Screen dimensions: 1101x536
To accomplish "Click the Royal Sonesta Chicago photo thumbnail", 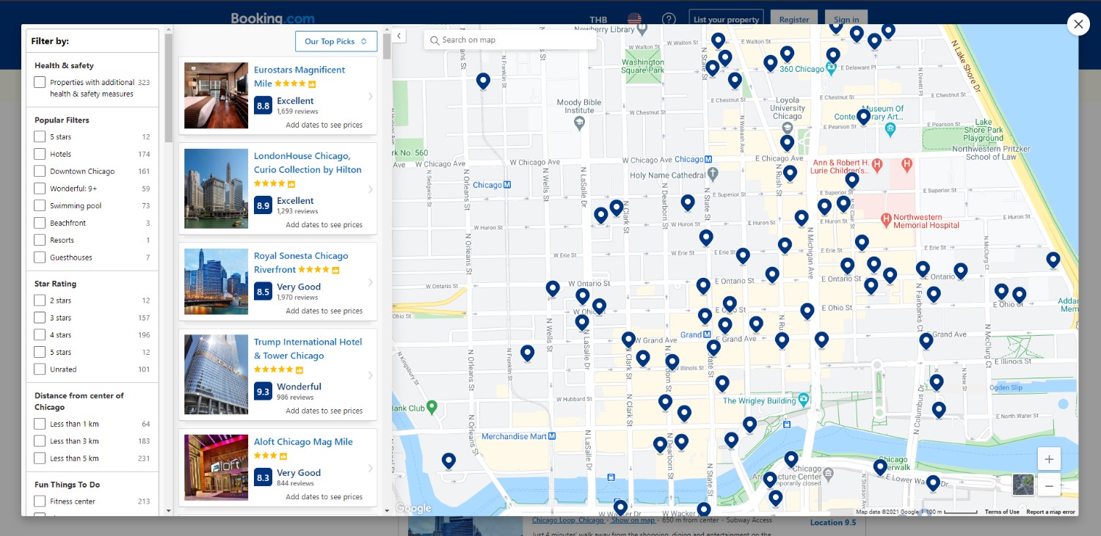I will [x=216, y=282].
